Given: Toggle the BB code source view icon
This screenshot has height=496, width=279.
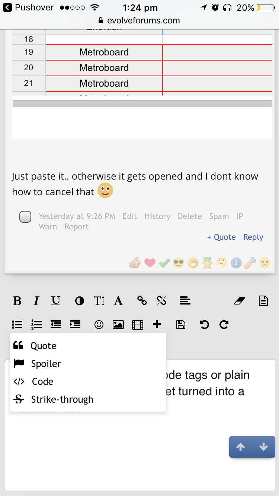Looking at the screenshot, I should click(x=263, y=301).
